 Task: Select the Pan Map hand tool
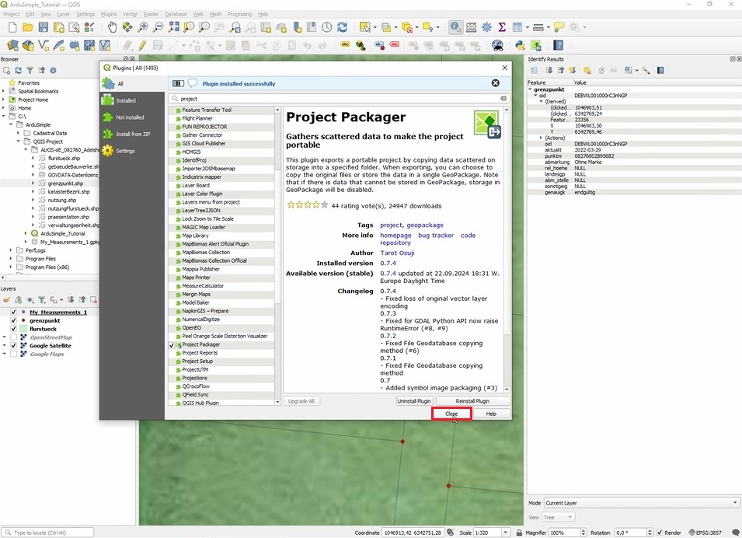(x=112, y=27)
